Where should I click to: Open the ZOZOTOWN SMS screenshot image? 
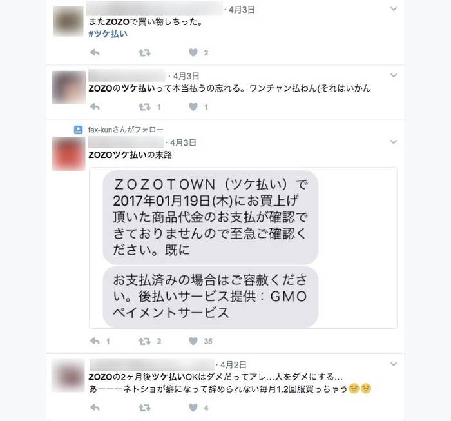(243, 248)
